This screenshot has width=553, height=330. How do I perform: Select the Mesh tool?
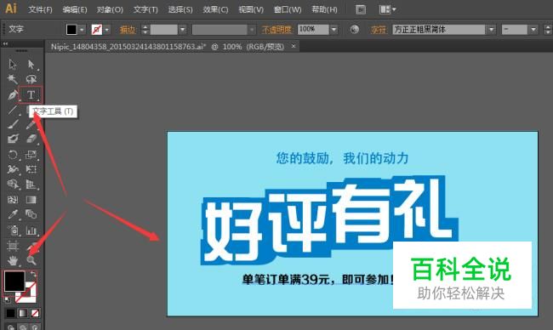[13, 200]
